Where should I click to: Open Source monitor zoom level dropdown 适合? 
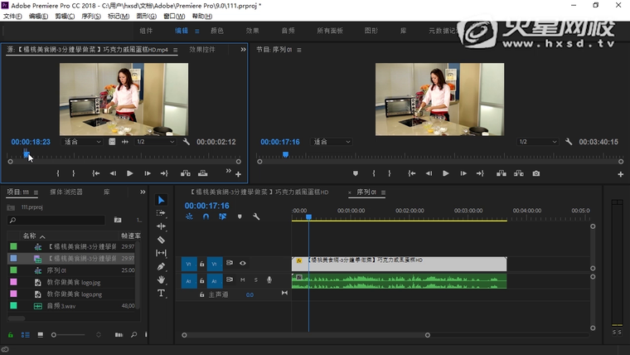82,142
